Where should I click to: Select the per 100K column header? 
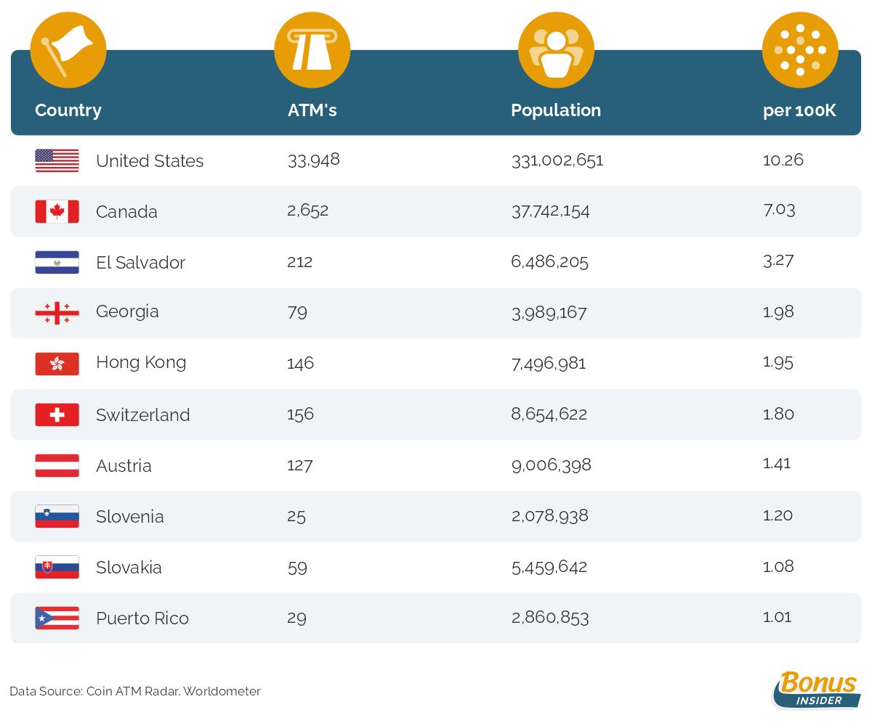[799, 110]
